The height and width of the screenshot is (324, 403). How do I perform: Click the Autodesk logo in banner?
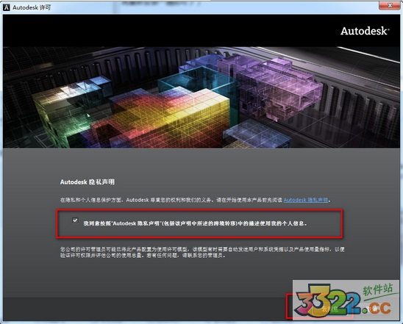pyautogui.click(x=365, y=31)
